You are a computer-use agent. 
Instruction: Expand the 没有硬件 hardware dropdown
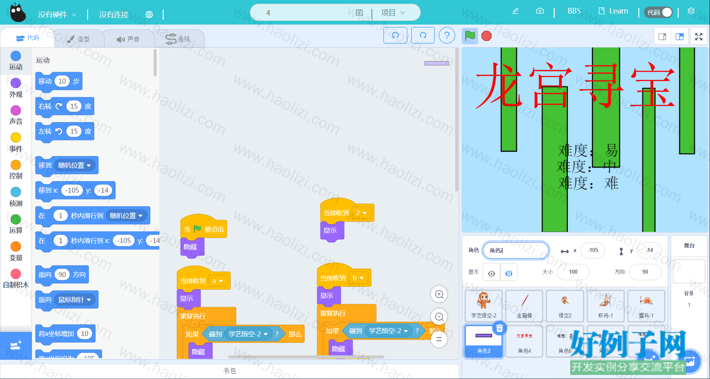[57, 14]
